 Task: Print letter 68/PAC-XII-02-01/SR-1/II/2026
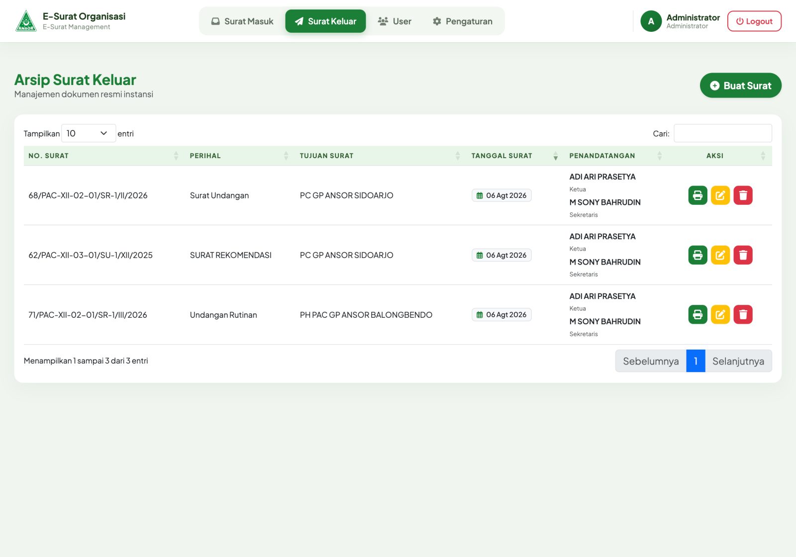click(697, 195)
